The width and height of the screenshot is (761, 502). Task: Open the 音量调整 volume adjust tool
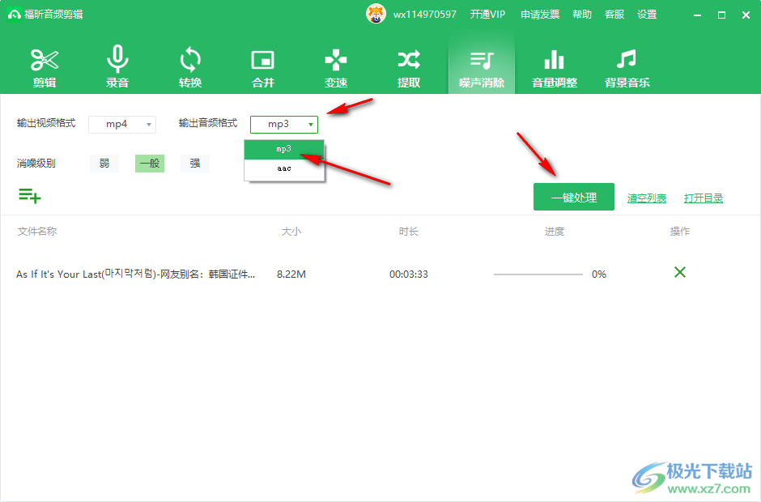555,67
